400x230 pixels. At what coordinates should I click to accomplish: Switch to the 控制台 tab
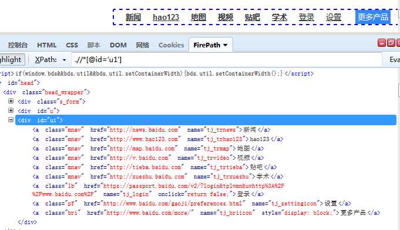(18, 45)
